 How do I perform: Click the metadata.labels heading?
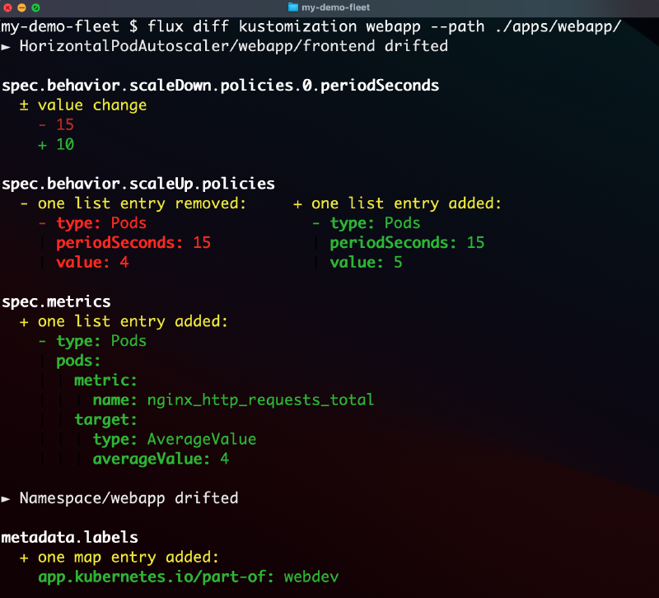coord(69,538)
